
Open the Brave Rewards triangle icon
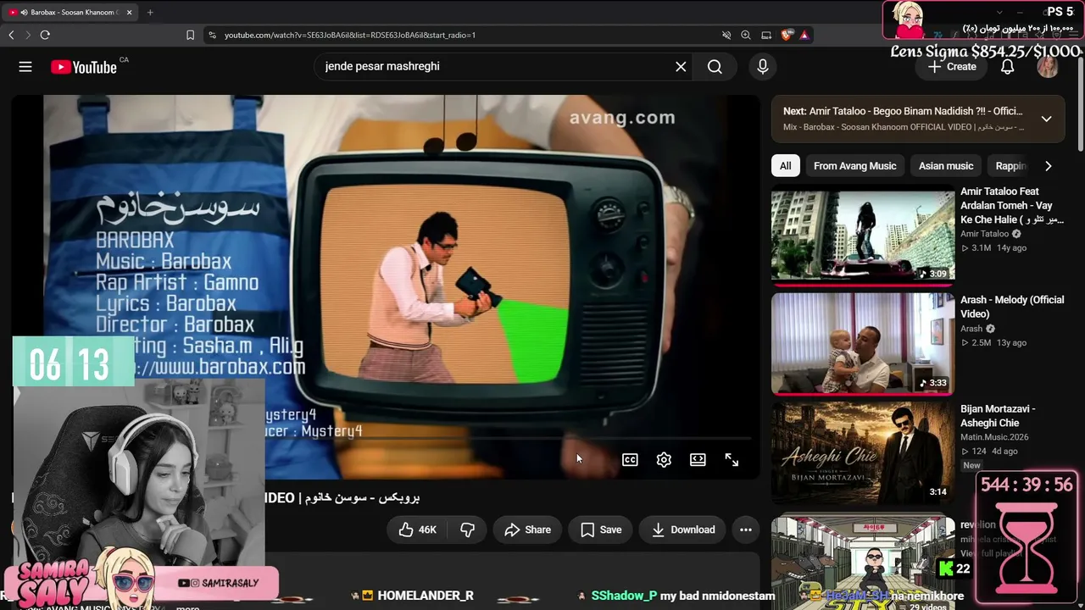804,35
